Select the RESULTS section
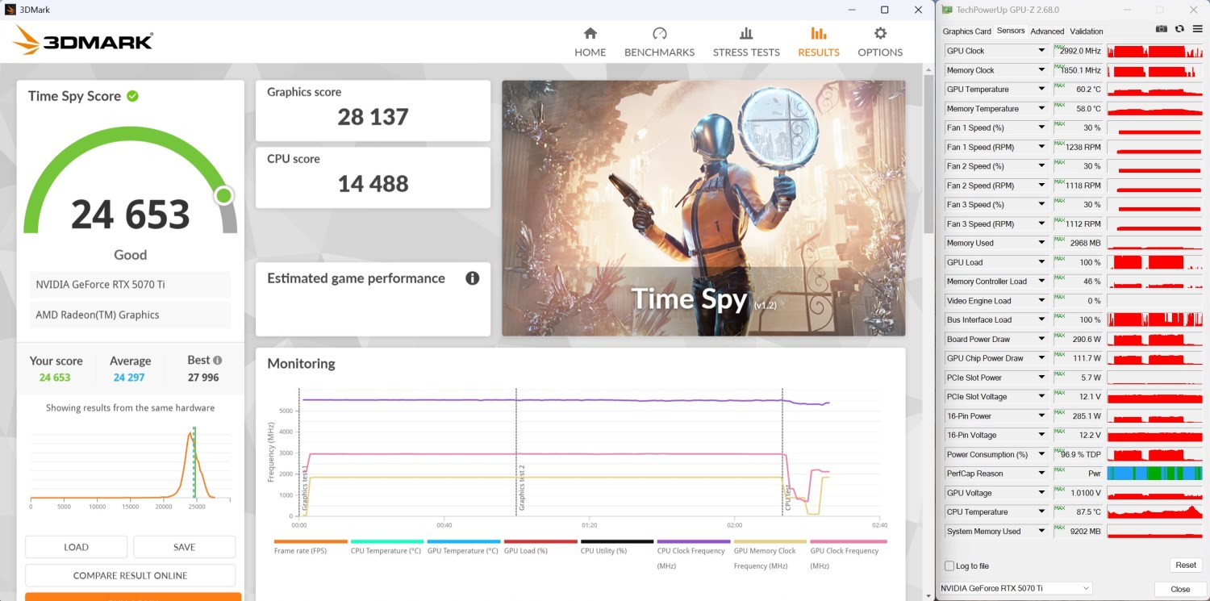Viewport: 1210px width, 601px height. pos(819,42)
